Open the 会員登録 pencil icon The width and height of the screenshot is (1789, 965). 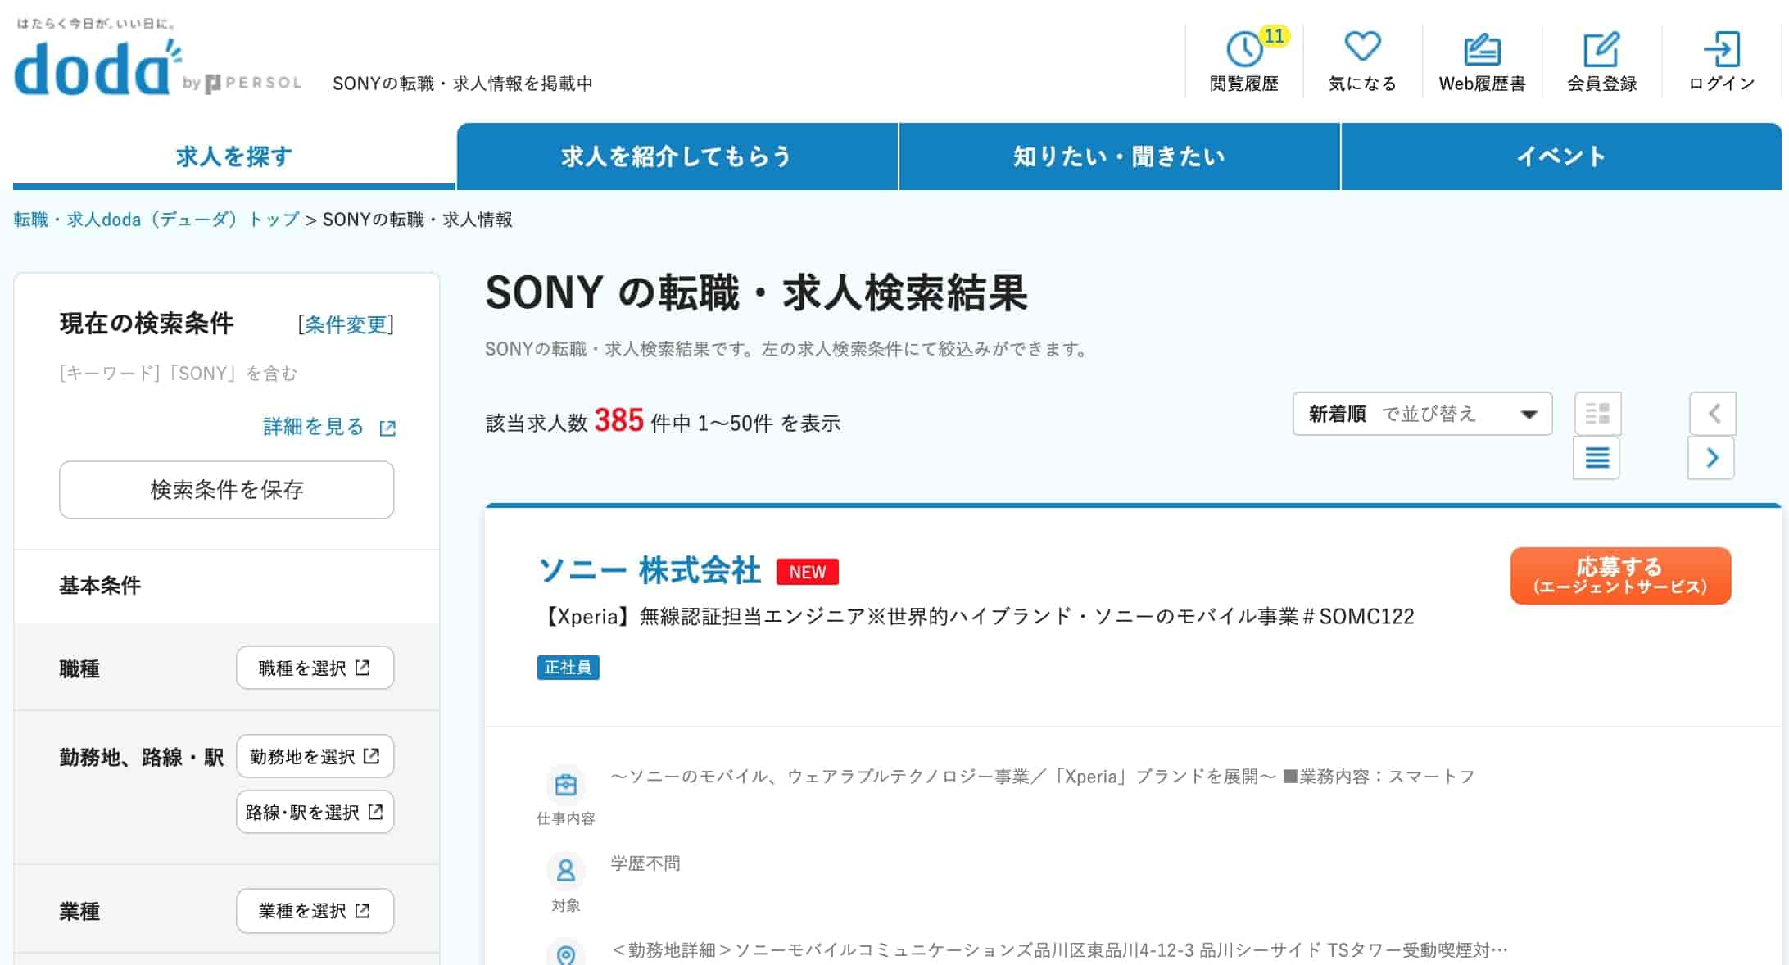click(1601, 49)
